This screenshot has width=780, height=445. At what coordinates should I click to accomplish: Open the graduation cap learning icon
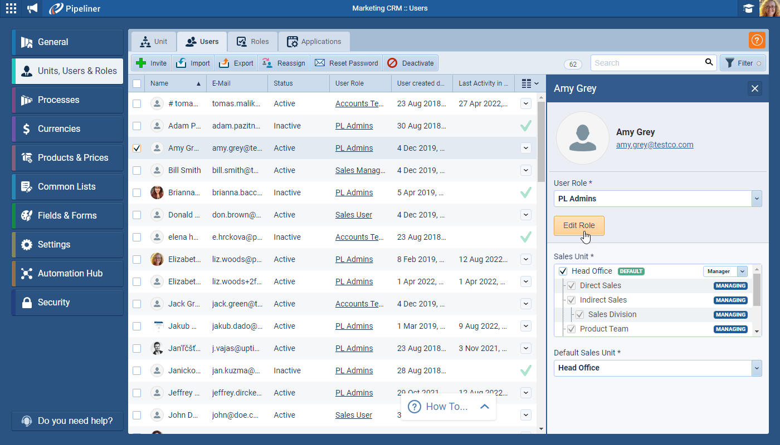point(748,8)
